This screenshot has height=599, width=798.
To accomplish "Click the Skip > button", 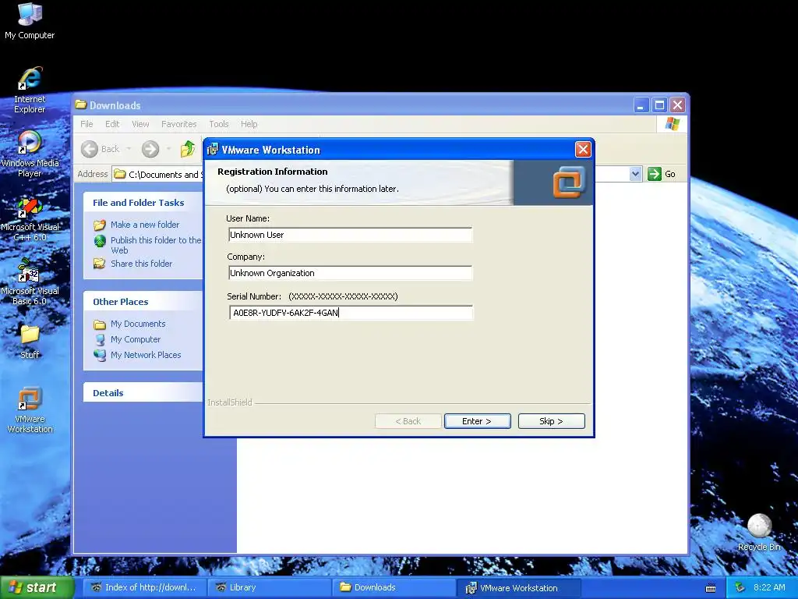I will [x=551, y=421].
